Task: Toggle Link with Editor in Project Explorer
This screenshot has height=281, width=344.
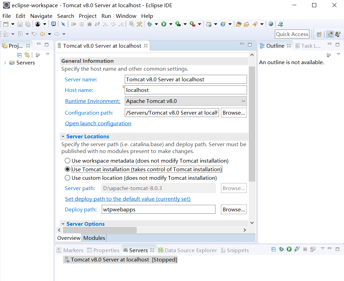Action: (27, 55)
